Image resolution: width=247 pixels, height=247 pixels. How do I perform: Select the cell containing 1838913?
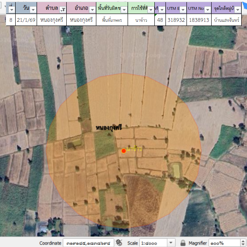(x=198, y=19)
